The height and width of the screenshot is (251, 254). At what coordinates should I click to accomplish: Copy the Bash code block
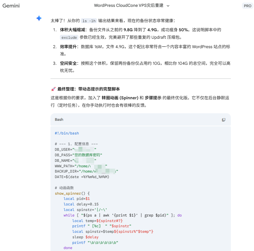pyautogui.click(x=223, y=120)
